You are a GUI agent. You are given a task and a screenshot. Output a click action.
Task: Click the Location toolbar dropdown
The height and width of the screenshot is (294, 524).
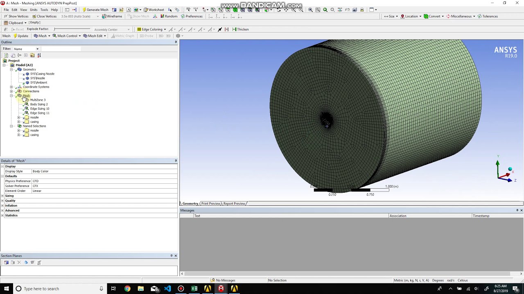(411, 16)
